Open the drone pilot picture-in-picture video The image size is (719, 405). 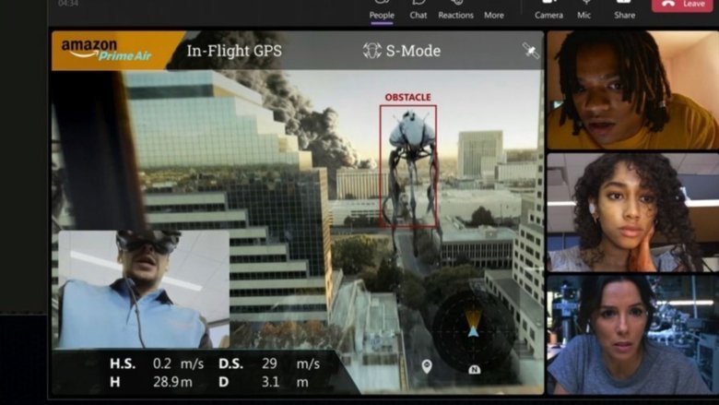click(143, 289)
